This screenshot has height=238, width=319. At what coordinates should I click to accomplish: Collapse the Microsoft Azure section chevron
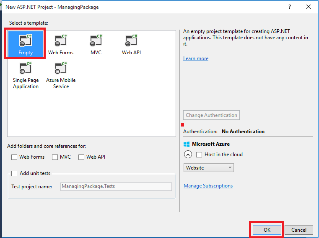coord(188,154)
